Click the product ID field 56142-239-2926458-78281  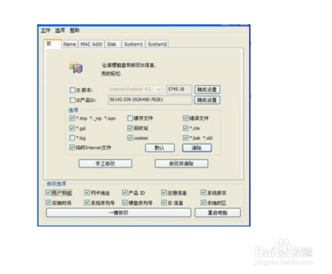150,100
